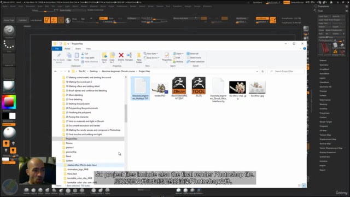Select Absolute_beginners_Hotkeys.TXT file

pos(140,89)
